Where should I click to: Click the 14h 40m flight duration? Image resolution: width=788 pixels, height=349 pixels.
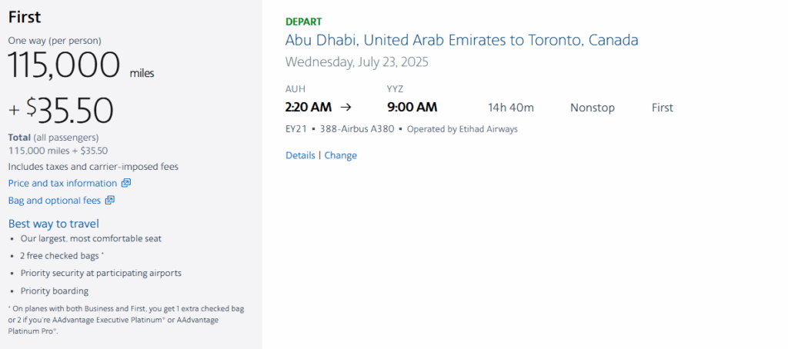click(x=511, y=108)
